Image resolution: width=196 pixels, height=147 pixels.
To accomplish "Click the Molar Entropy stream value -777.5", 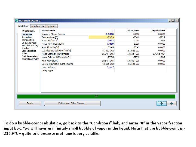I will click(x=110, y=57).
